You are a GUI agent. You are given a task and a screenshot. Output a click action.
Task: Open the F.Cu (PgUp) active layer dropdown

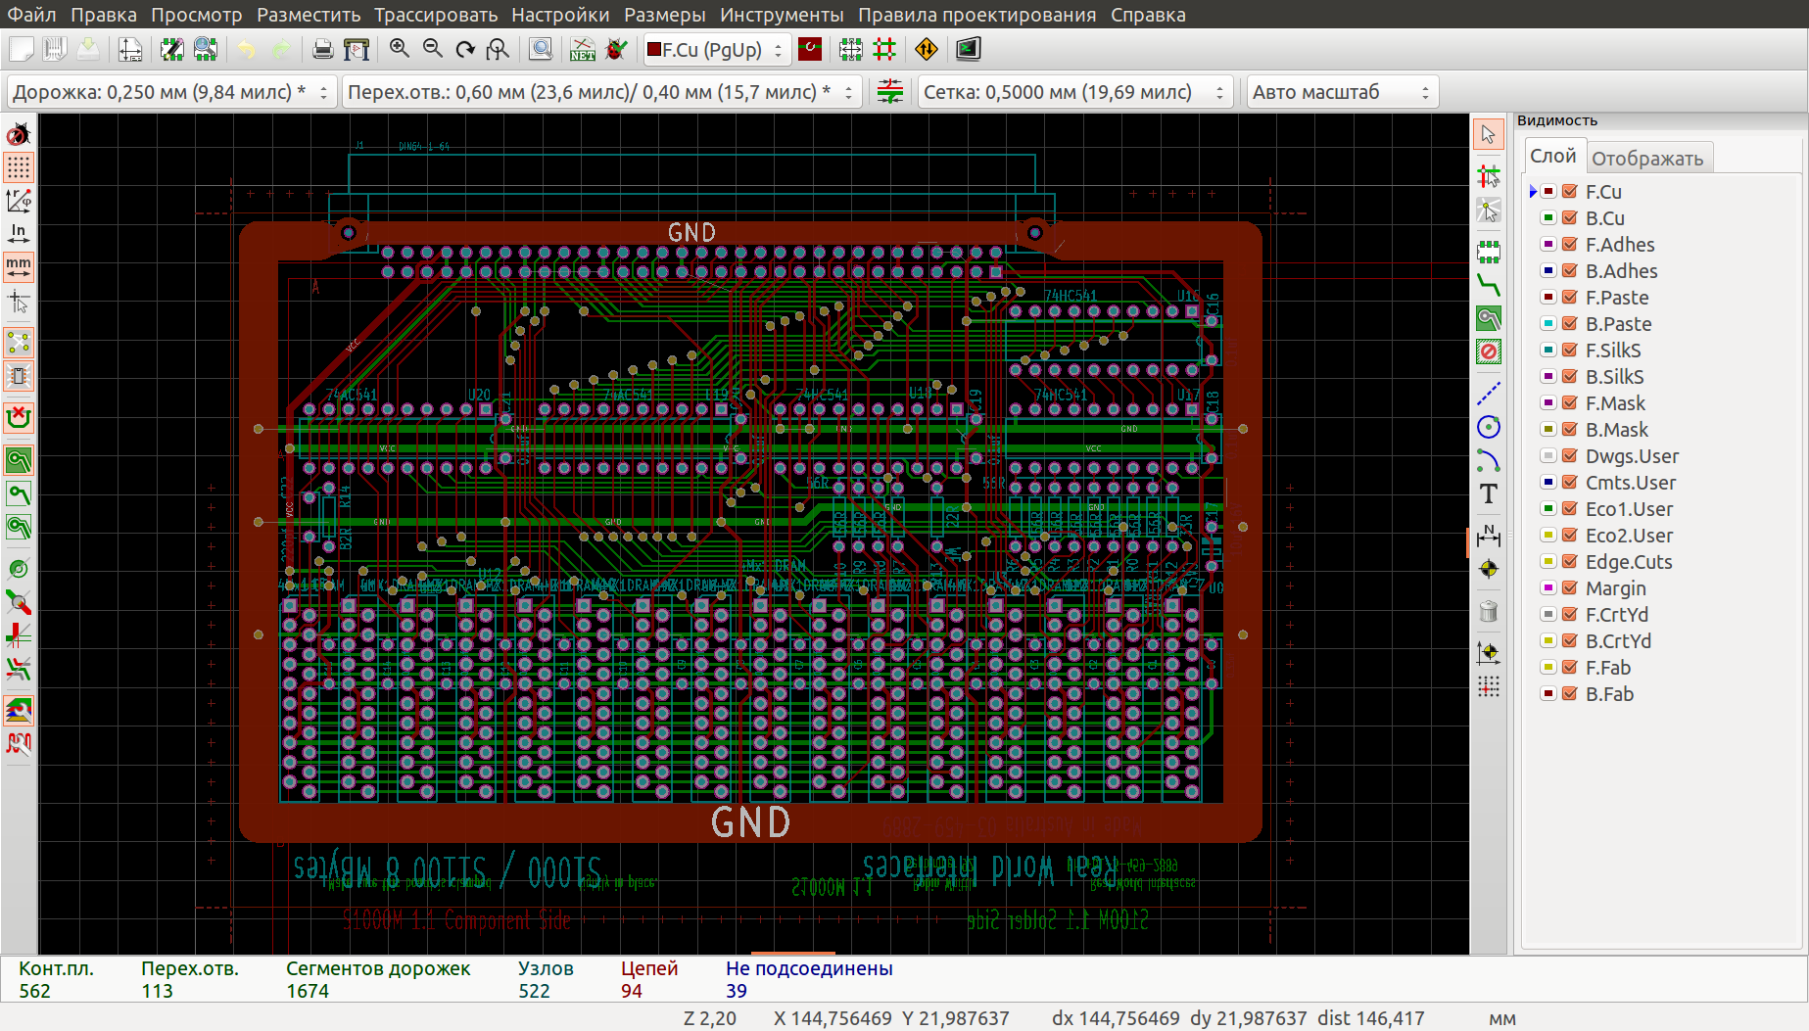click(x=716, y=50)
